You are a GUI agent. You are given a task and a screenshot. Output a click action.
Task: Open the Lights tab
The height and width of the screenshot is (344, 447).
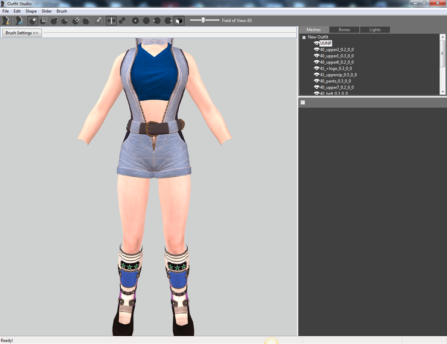tap(375, 30)
